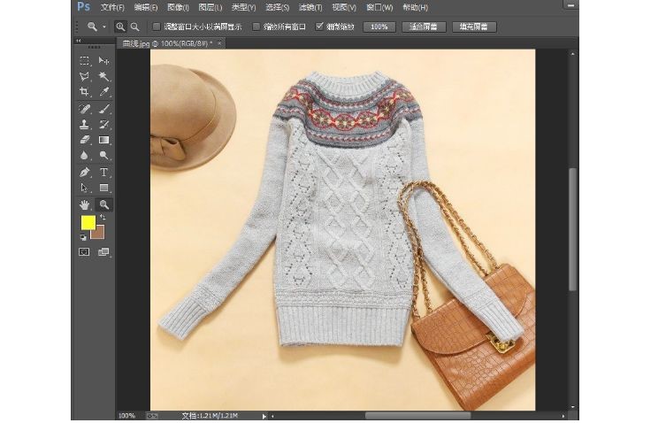This screenshot has height=423, width=666.
Task: Open the 图像(I) menu
Action: click(x=178, y=7)
